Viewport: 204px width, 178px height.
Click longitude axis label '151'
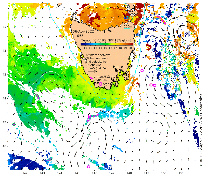181,173
